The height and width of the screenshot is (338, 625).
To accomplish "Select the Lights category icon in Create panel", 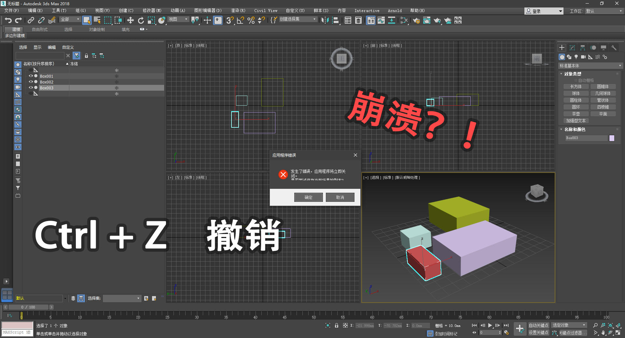I will coord(576,57).
